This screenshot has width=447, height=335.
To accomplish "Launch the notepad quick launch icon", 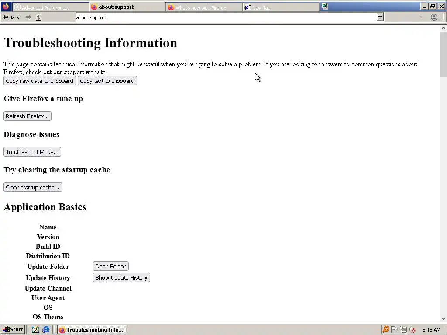I will (x=36, y=330).
